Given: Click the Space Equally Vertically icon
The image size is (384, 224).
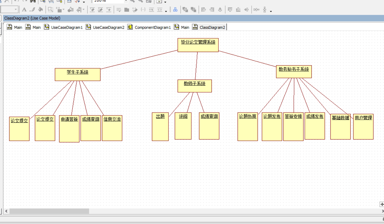Looking at the screenshot, I should tap(265, 10).
